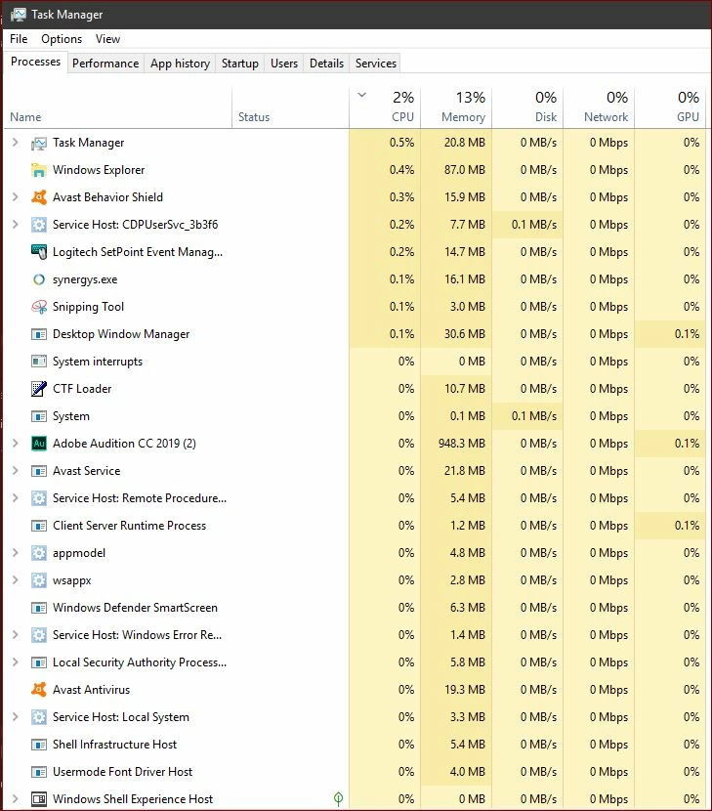Expand Windows Shell Experience Host row

[16, 799]
